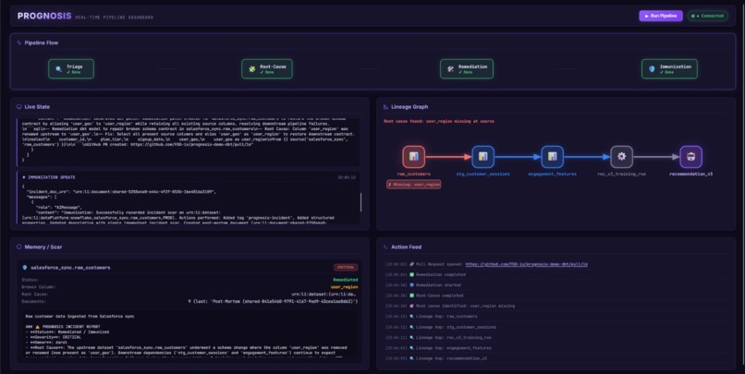Click the Post-Mortem documents value

[x=274, y=301]
